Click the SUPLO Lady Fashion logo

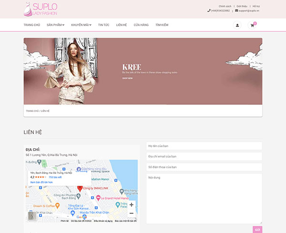tap(41, 9)
